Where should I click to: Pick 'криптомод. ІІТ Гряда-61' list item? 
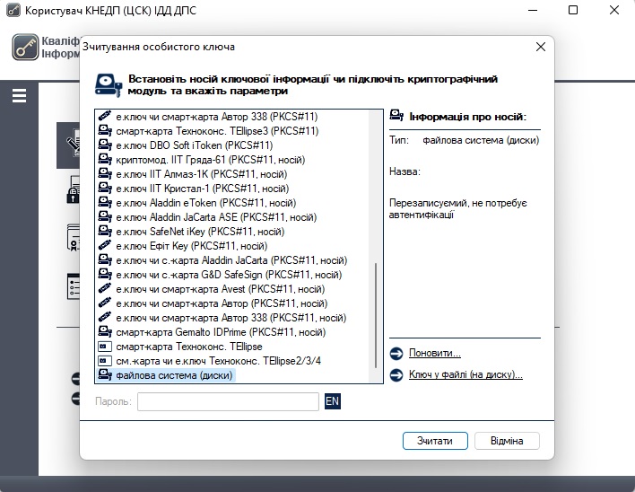pos(202,160)
